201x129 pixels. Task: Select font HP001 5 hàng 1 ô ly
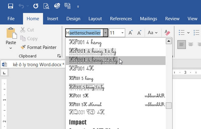[116, 87]
